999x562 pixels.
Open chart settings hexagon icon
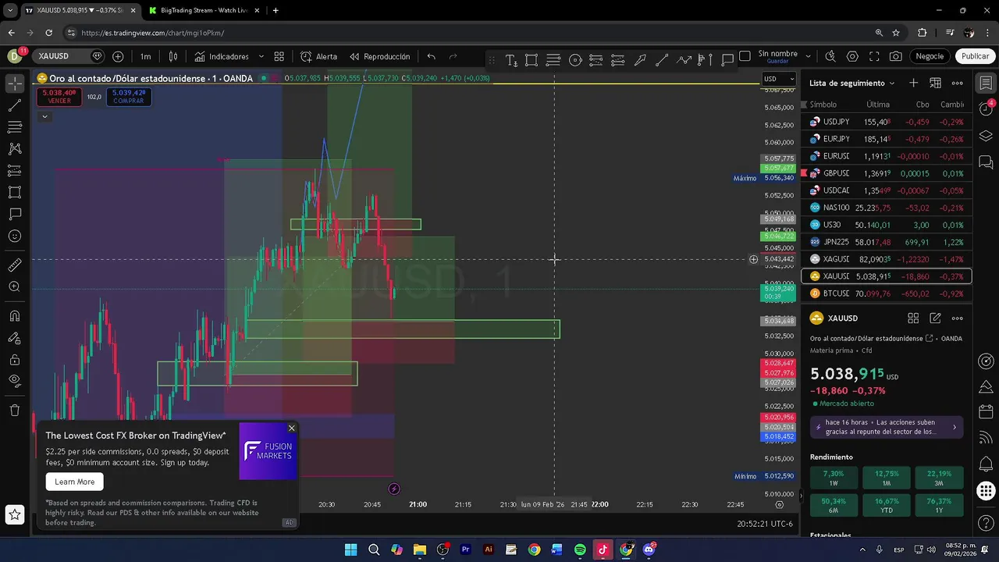coord(852,56)
